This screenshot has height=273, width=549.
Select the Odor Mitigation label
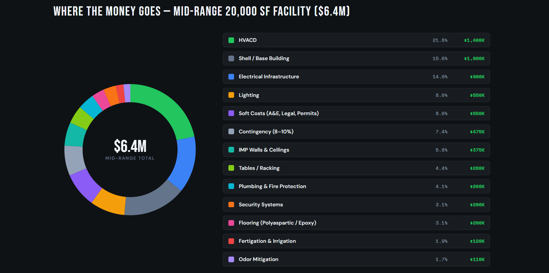[258, 259]
